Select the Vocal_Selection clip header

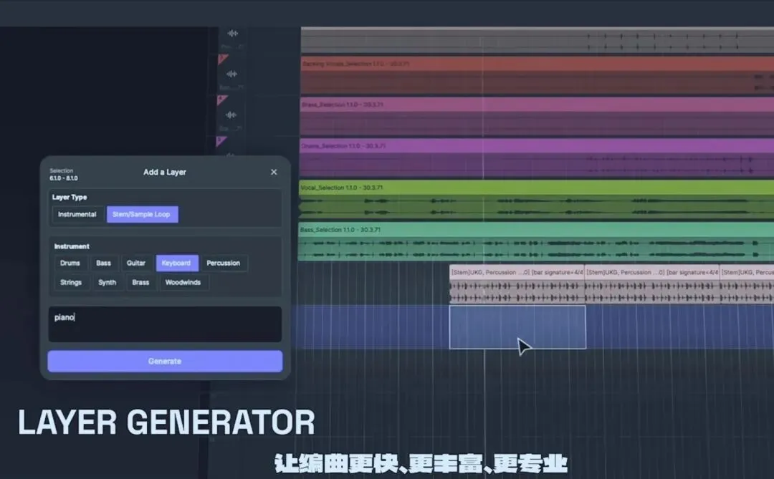536,188
